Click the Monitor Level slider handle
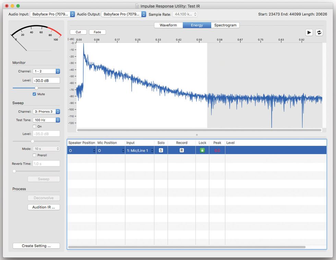Image resolution: width=336 pixels, height=260 pixels. click(36, 88)
